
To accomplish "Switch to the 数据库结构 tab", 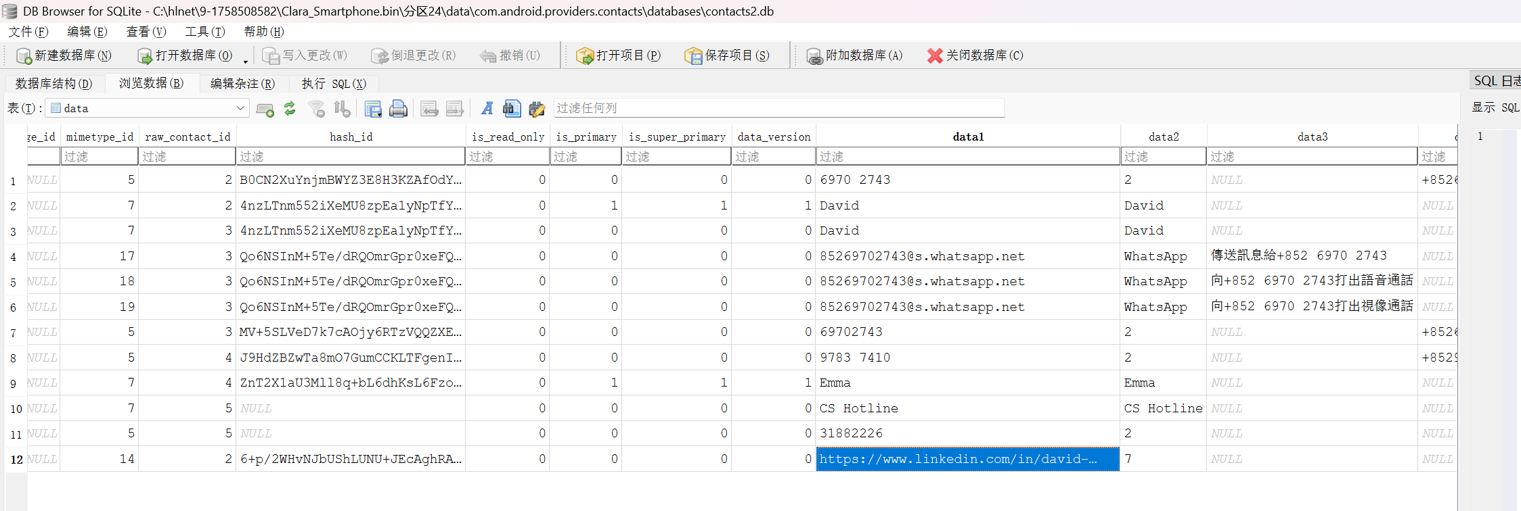I will tap(53, 83).
